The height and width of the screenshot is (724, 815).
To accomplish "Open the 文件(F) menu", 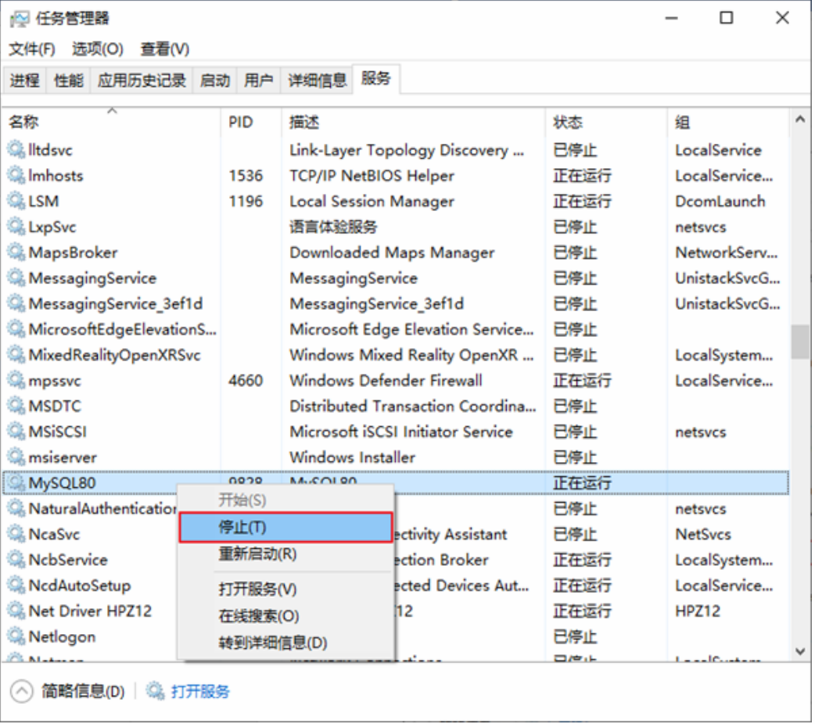I will [x=32, y=49].
